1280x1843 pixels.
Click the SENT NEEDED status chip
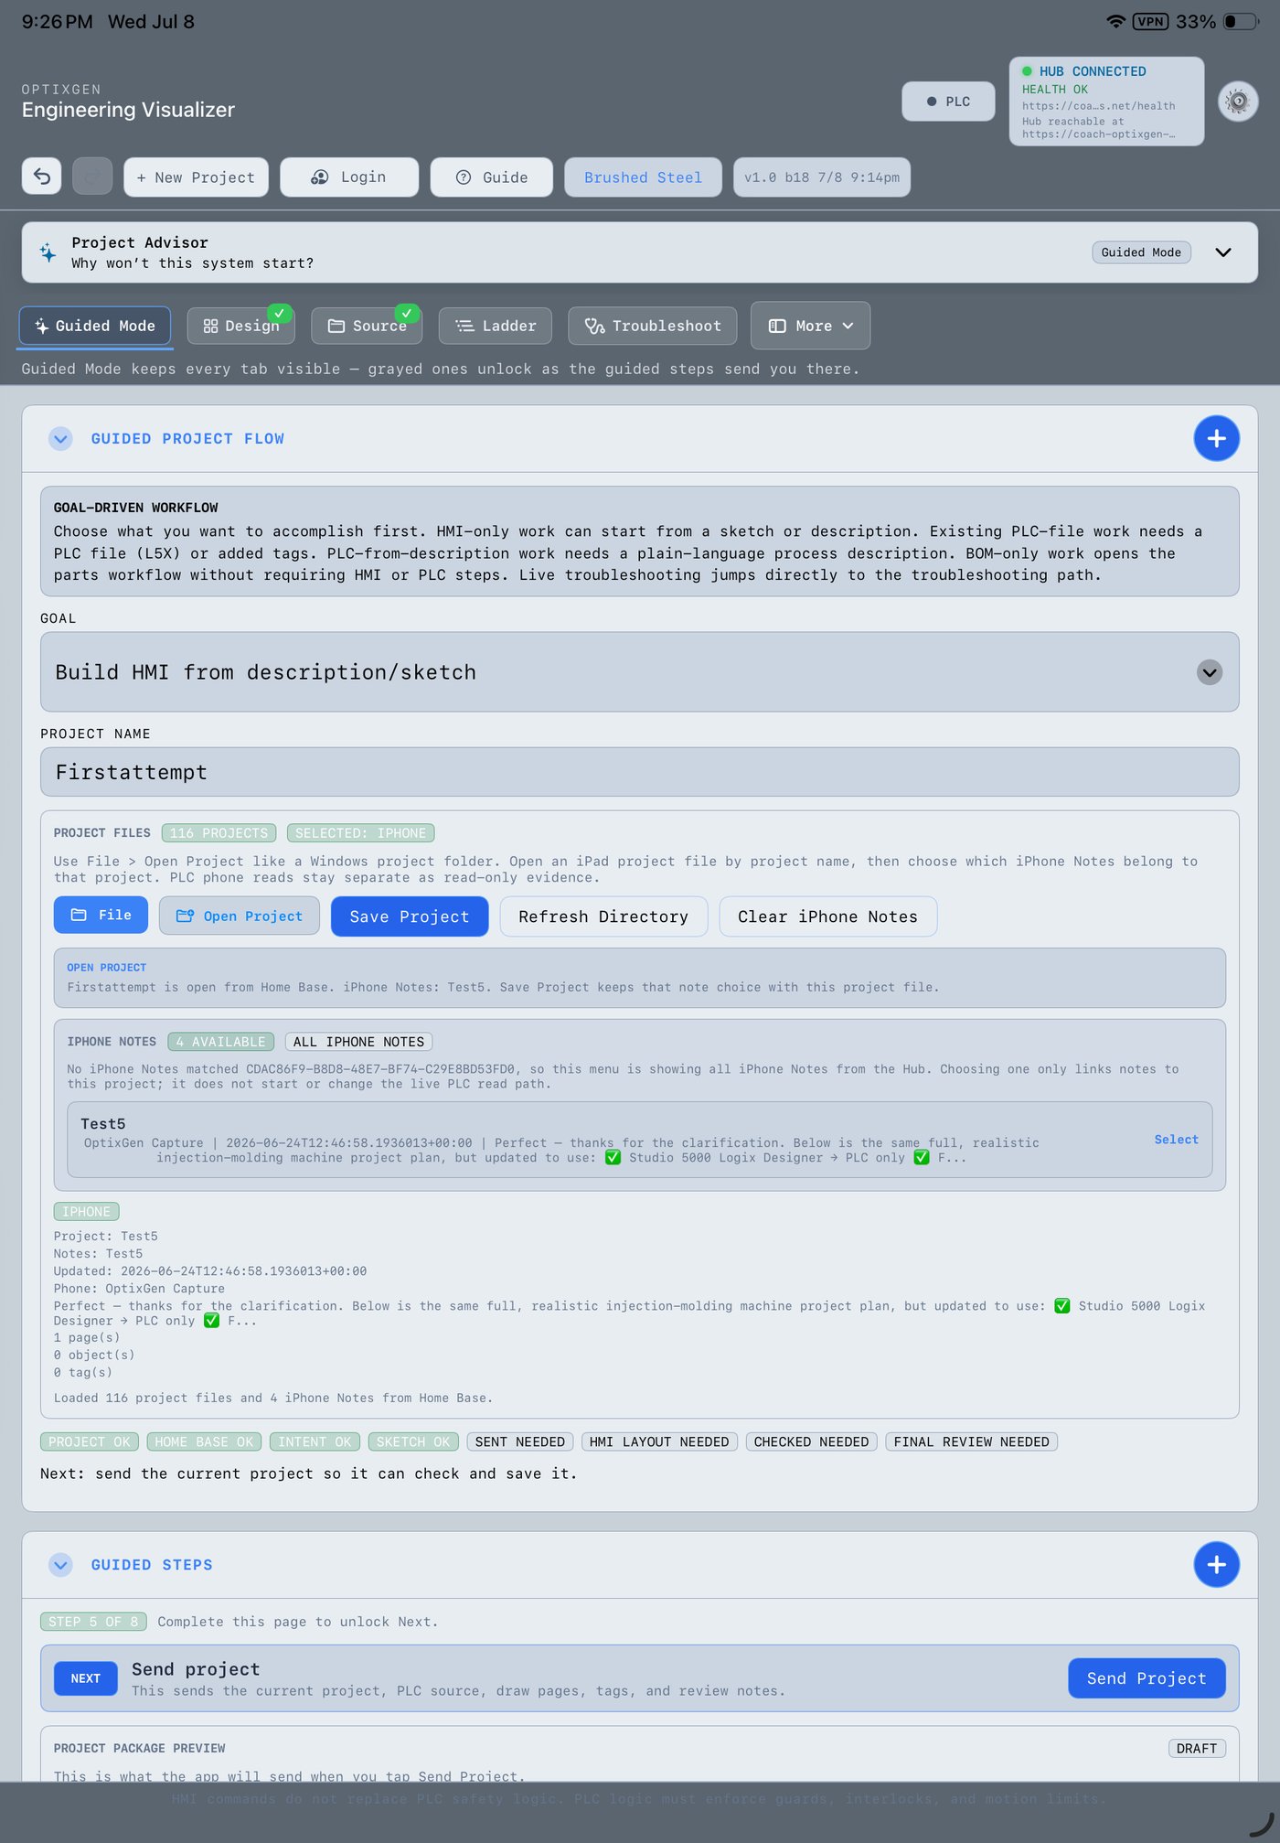520,1441
